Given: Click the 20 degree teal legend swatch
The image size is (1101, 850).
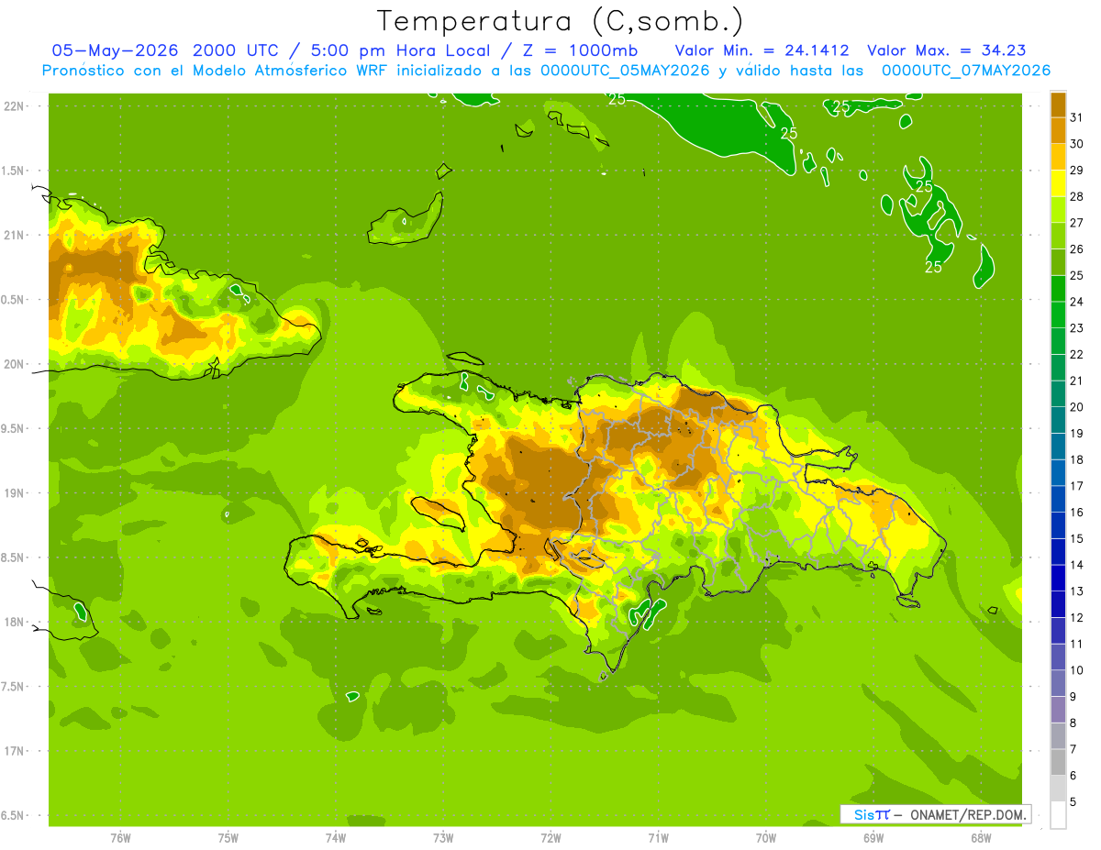Looking at the screenshot, I should pos(1058,394).
